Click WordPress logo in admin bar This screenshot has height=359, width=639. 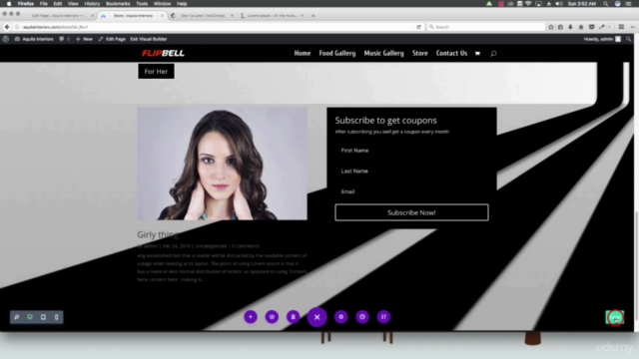coord(6,39)
